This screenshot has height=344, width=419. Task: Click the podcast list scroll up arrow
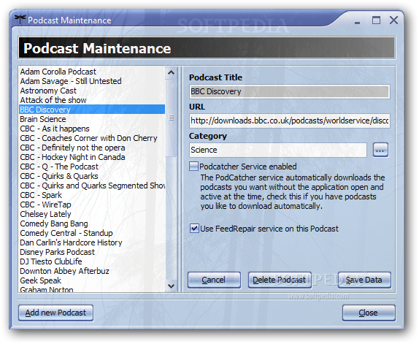(x=171, y=73)
